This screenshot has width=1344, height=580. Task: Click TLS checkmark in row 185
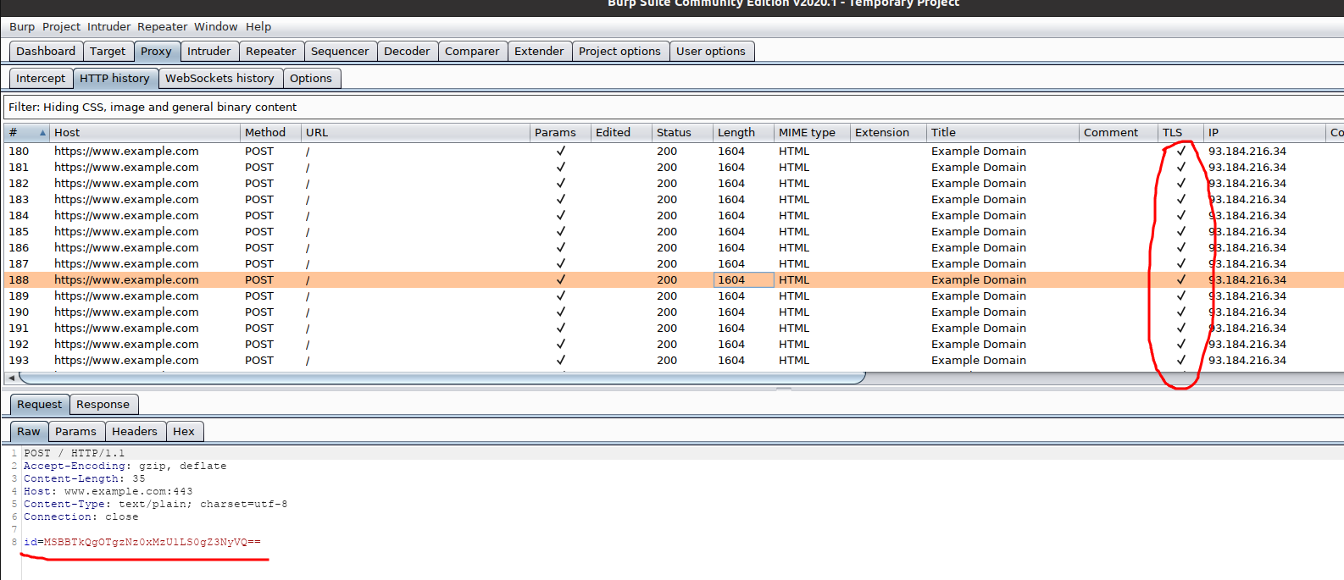[x=1180, y=232]
